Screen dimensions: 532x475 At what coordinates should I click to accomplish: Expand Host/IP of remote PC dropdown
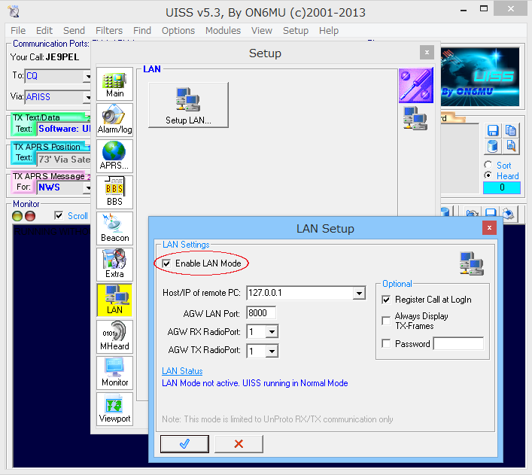(x=359, y=293)
